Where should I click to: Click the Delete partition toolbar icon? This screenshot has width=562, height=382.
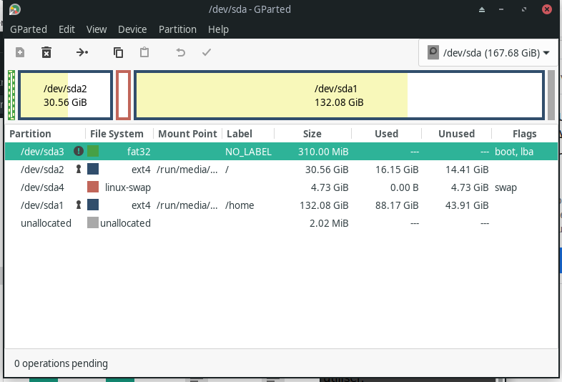click(x=46, y=53)
